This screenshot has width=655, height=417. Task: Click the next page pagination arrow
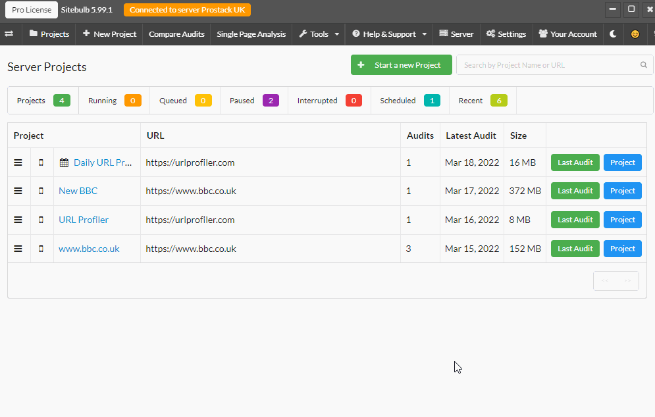627,281
